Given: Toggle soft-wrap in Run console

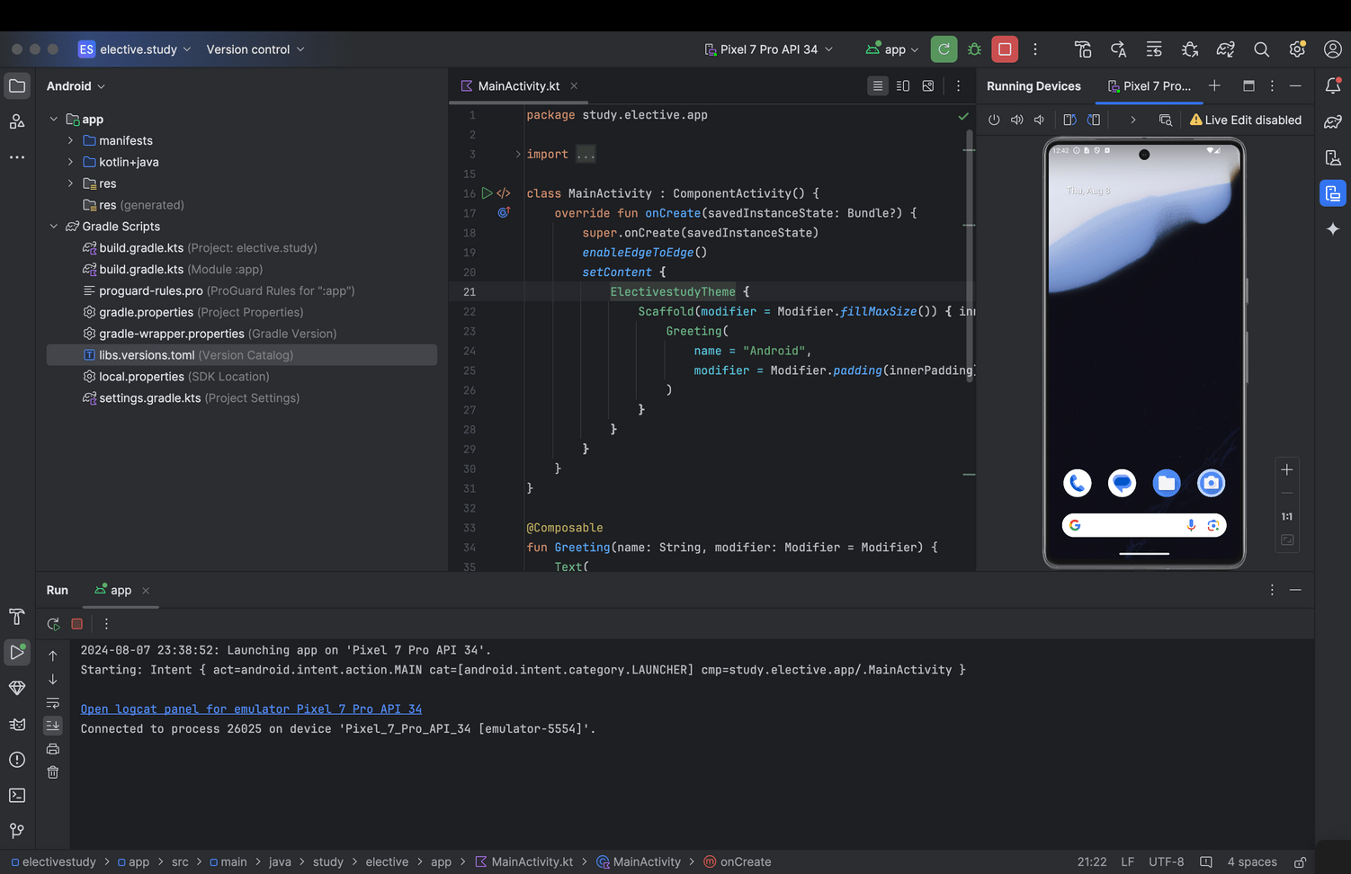Looking at the screenshot, I should pyautogui.click(x=53, y=702).
